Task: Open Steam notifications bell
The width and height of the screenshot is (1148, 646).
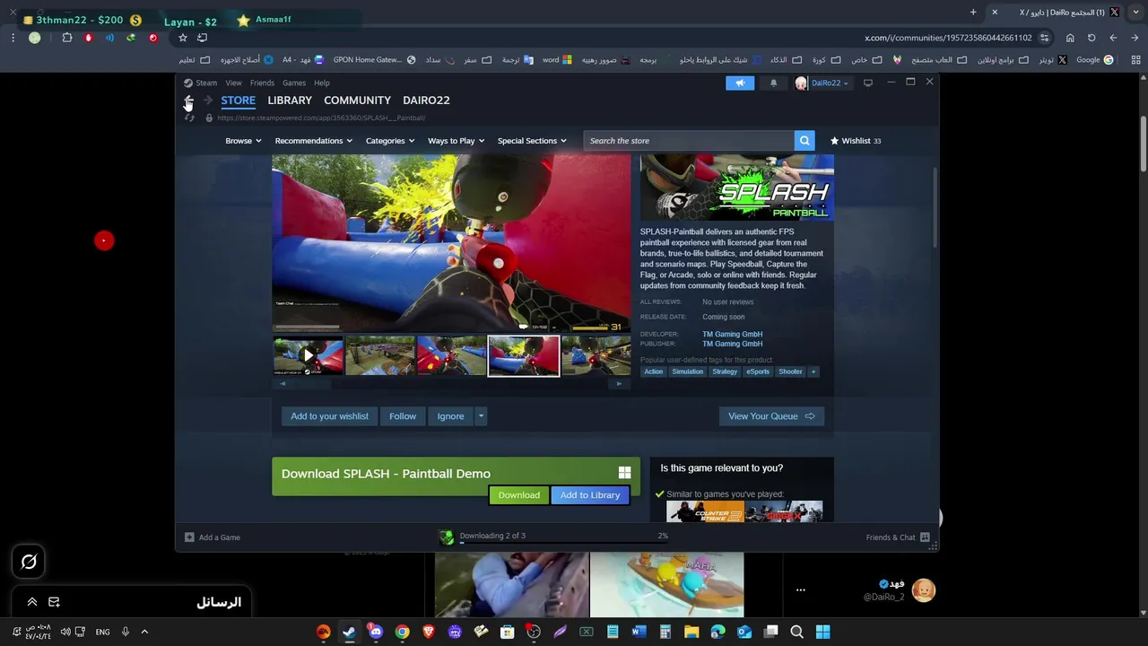Action: pyautogui.click(x=773, y=83)
